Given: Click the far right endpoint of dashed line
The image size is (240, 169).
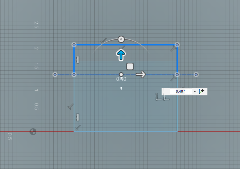Looking at the screenshot, I should (x=196, y=74).
